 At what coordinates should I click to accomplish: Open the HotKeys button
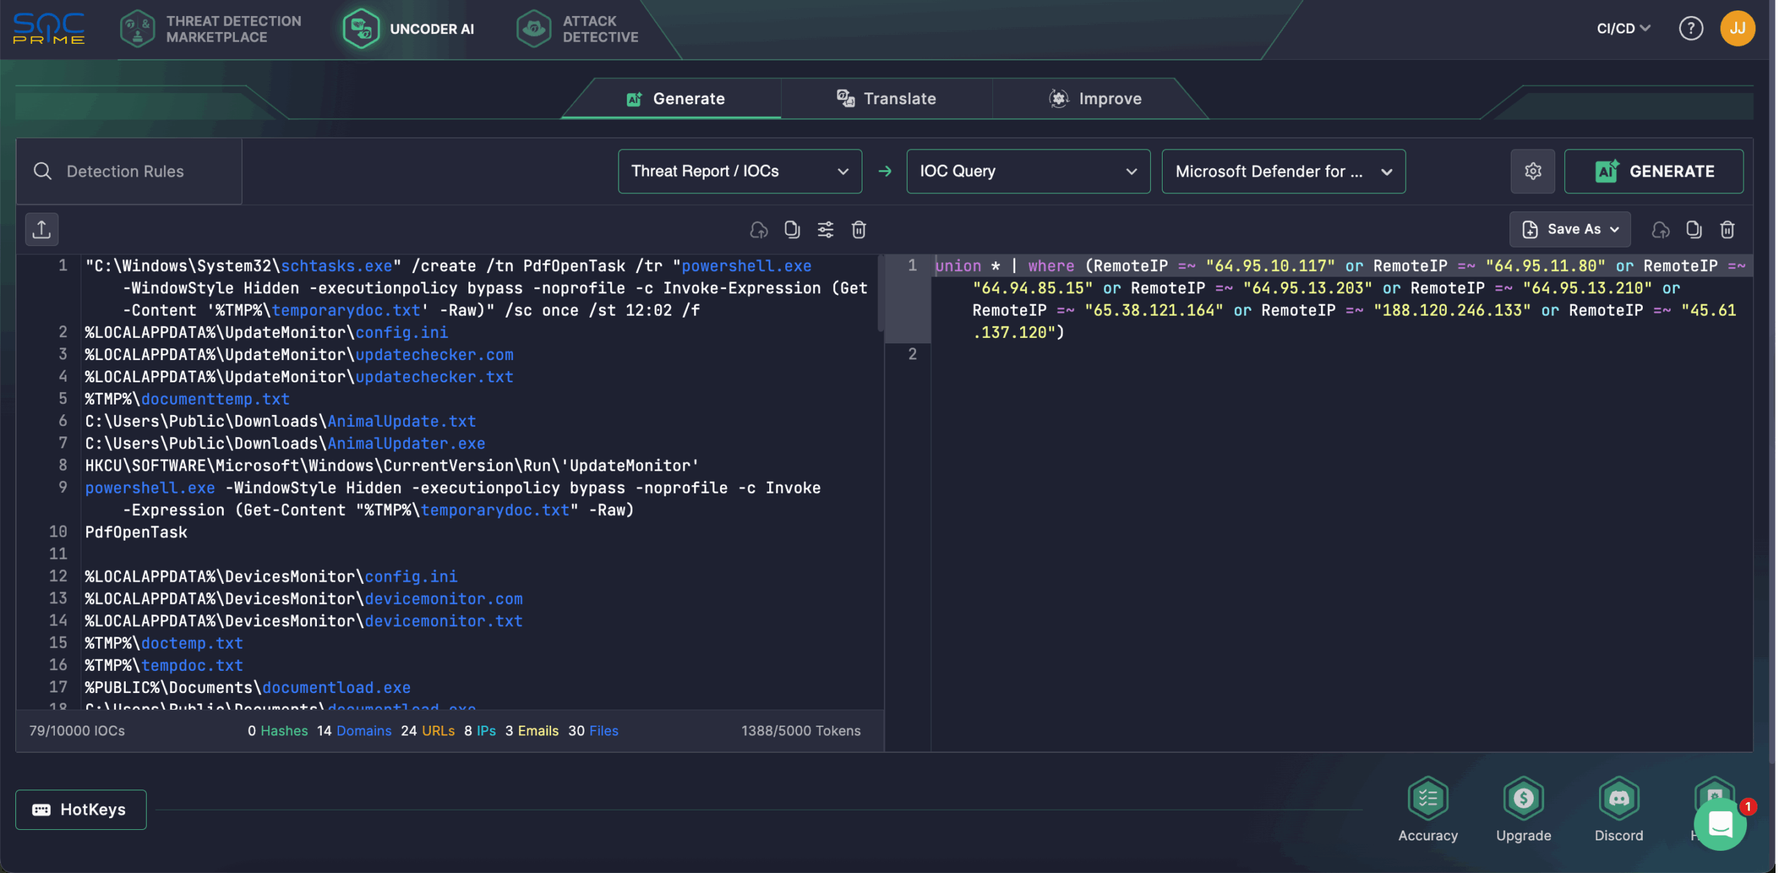pyautogui.click(x=81, y=810)
